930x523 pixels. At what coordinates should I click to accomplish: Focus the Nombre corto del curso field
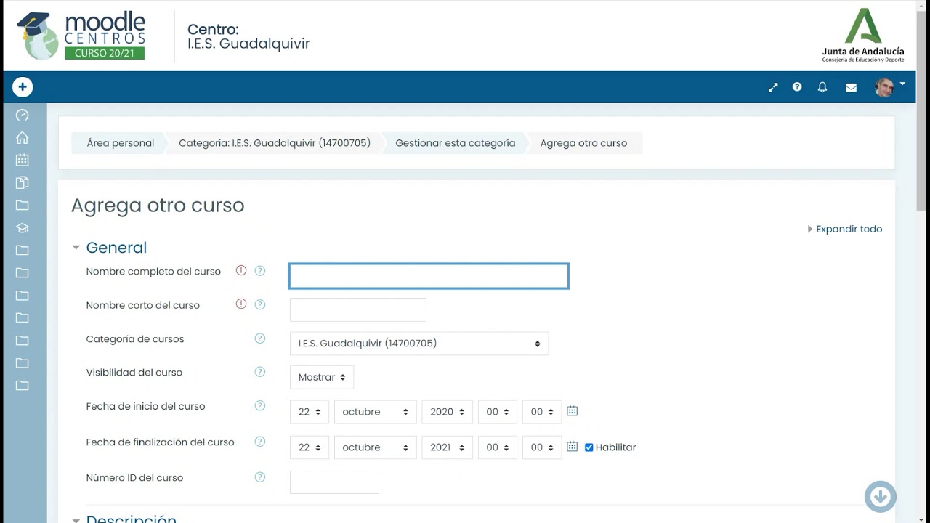pyautogui.click(x=358, y=309)
